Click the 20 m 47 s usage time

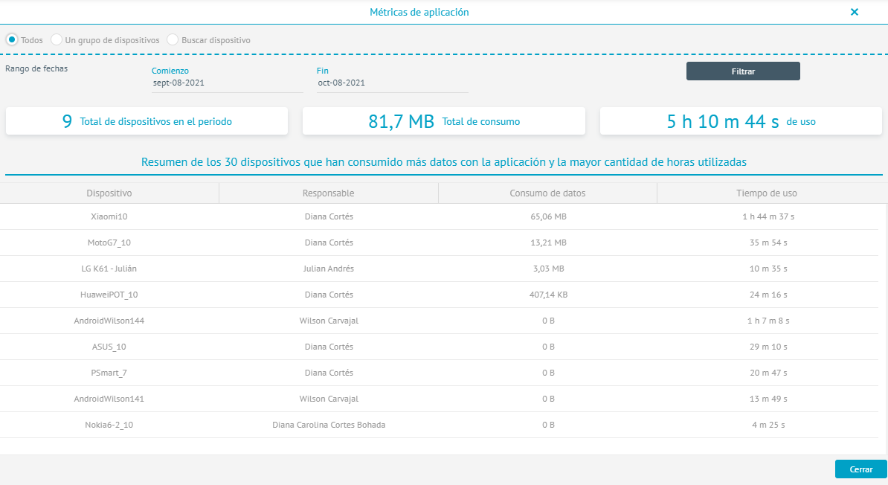pos(768,373)
